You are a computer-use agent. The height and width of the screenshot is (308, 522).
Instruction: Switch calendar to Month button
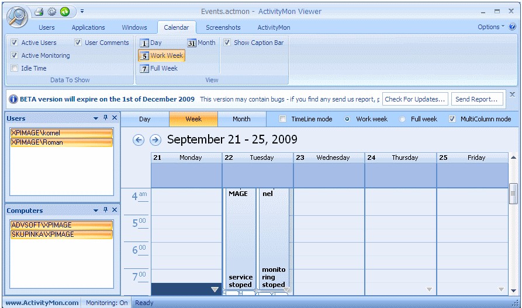tap(241, 119)
